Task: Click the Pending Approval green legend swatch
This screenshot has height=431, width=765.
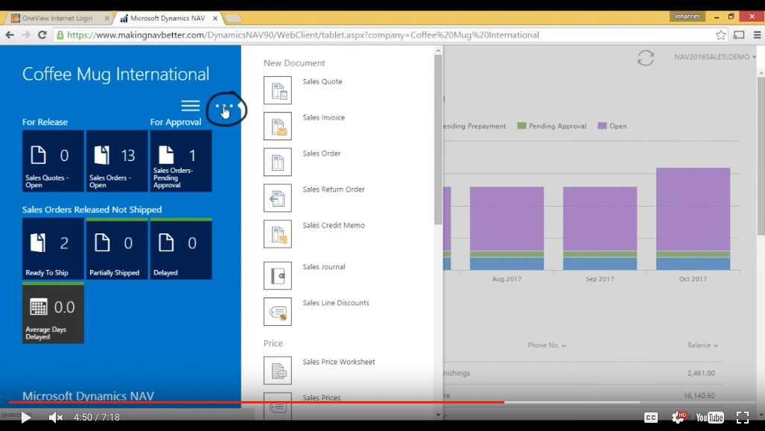Action: click(521, 125)
